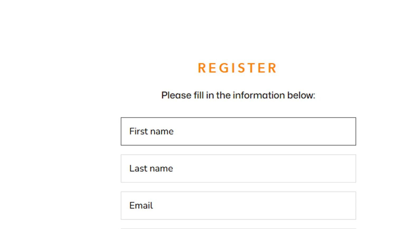The height and width of the screenshot is (229, 396).
Task: Focus the First name text box
Action: (238, 131)
